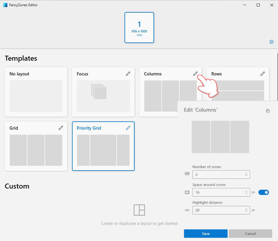Viewport: 278px width, 241px height.
Task: Adjust Number of zones spinner arrows
Action: 246,174
